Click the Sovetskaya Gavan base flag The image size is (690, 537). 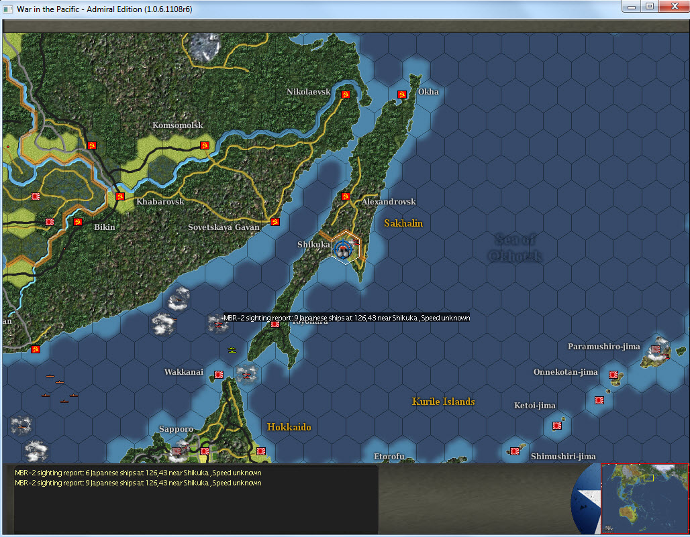(x=275, y=222)
